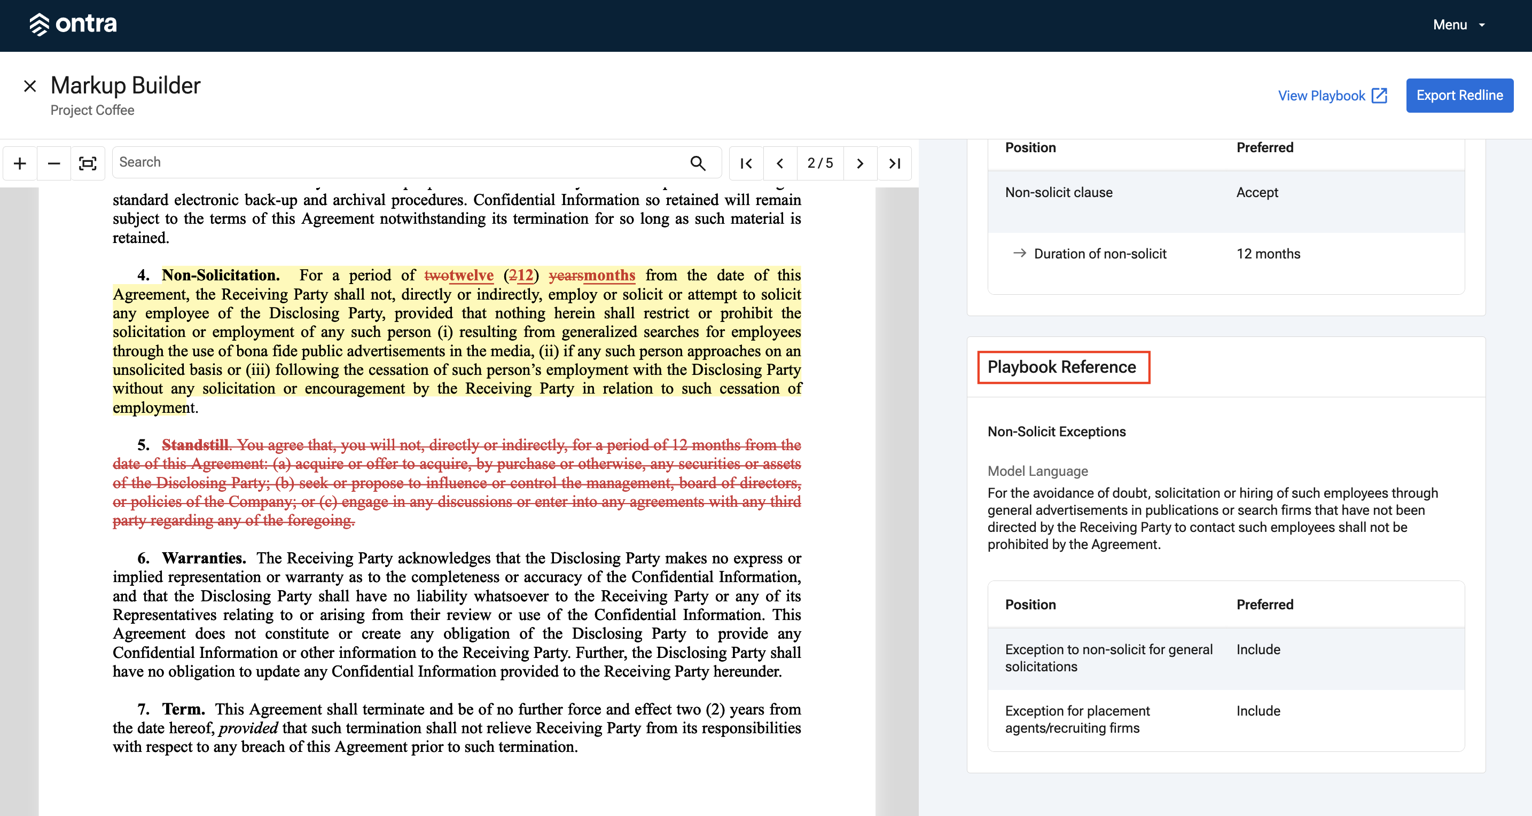Viewport: 1532px width, 816px height.
Task: Open the Menu dropdown
Action: click(x=1459, y=25)
